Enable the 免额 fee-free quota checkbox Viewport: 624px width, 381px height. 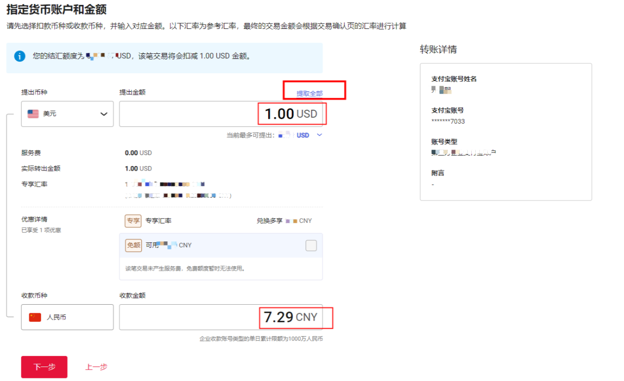click(x=311, y=245)
